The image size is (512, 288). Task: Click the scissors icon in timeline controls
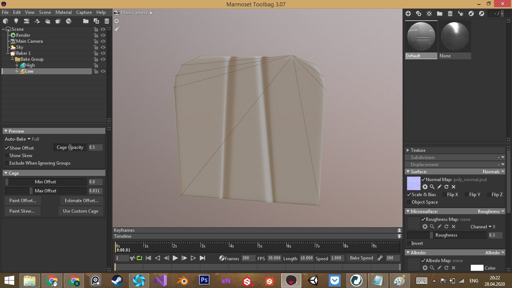click(x=132, y=258)
